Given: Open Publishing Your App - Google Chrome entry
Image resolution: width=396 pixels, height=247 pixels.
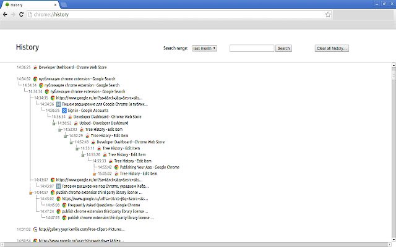Looking at the screenshot, I should pyautogui.click(x=150, y=167).
